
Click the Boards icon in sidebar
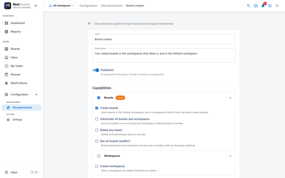click(6, 49)
